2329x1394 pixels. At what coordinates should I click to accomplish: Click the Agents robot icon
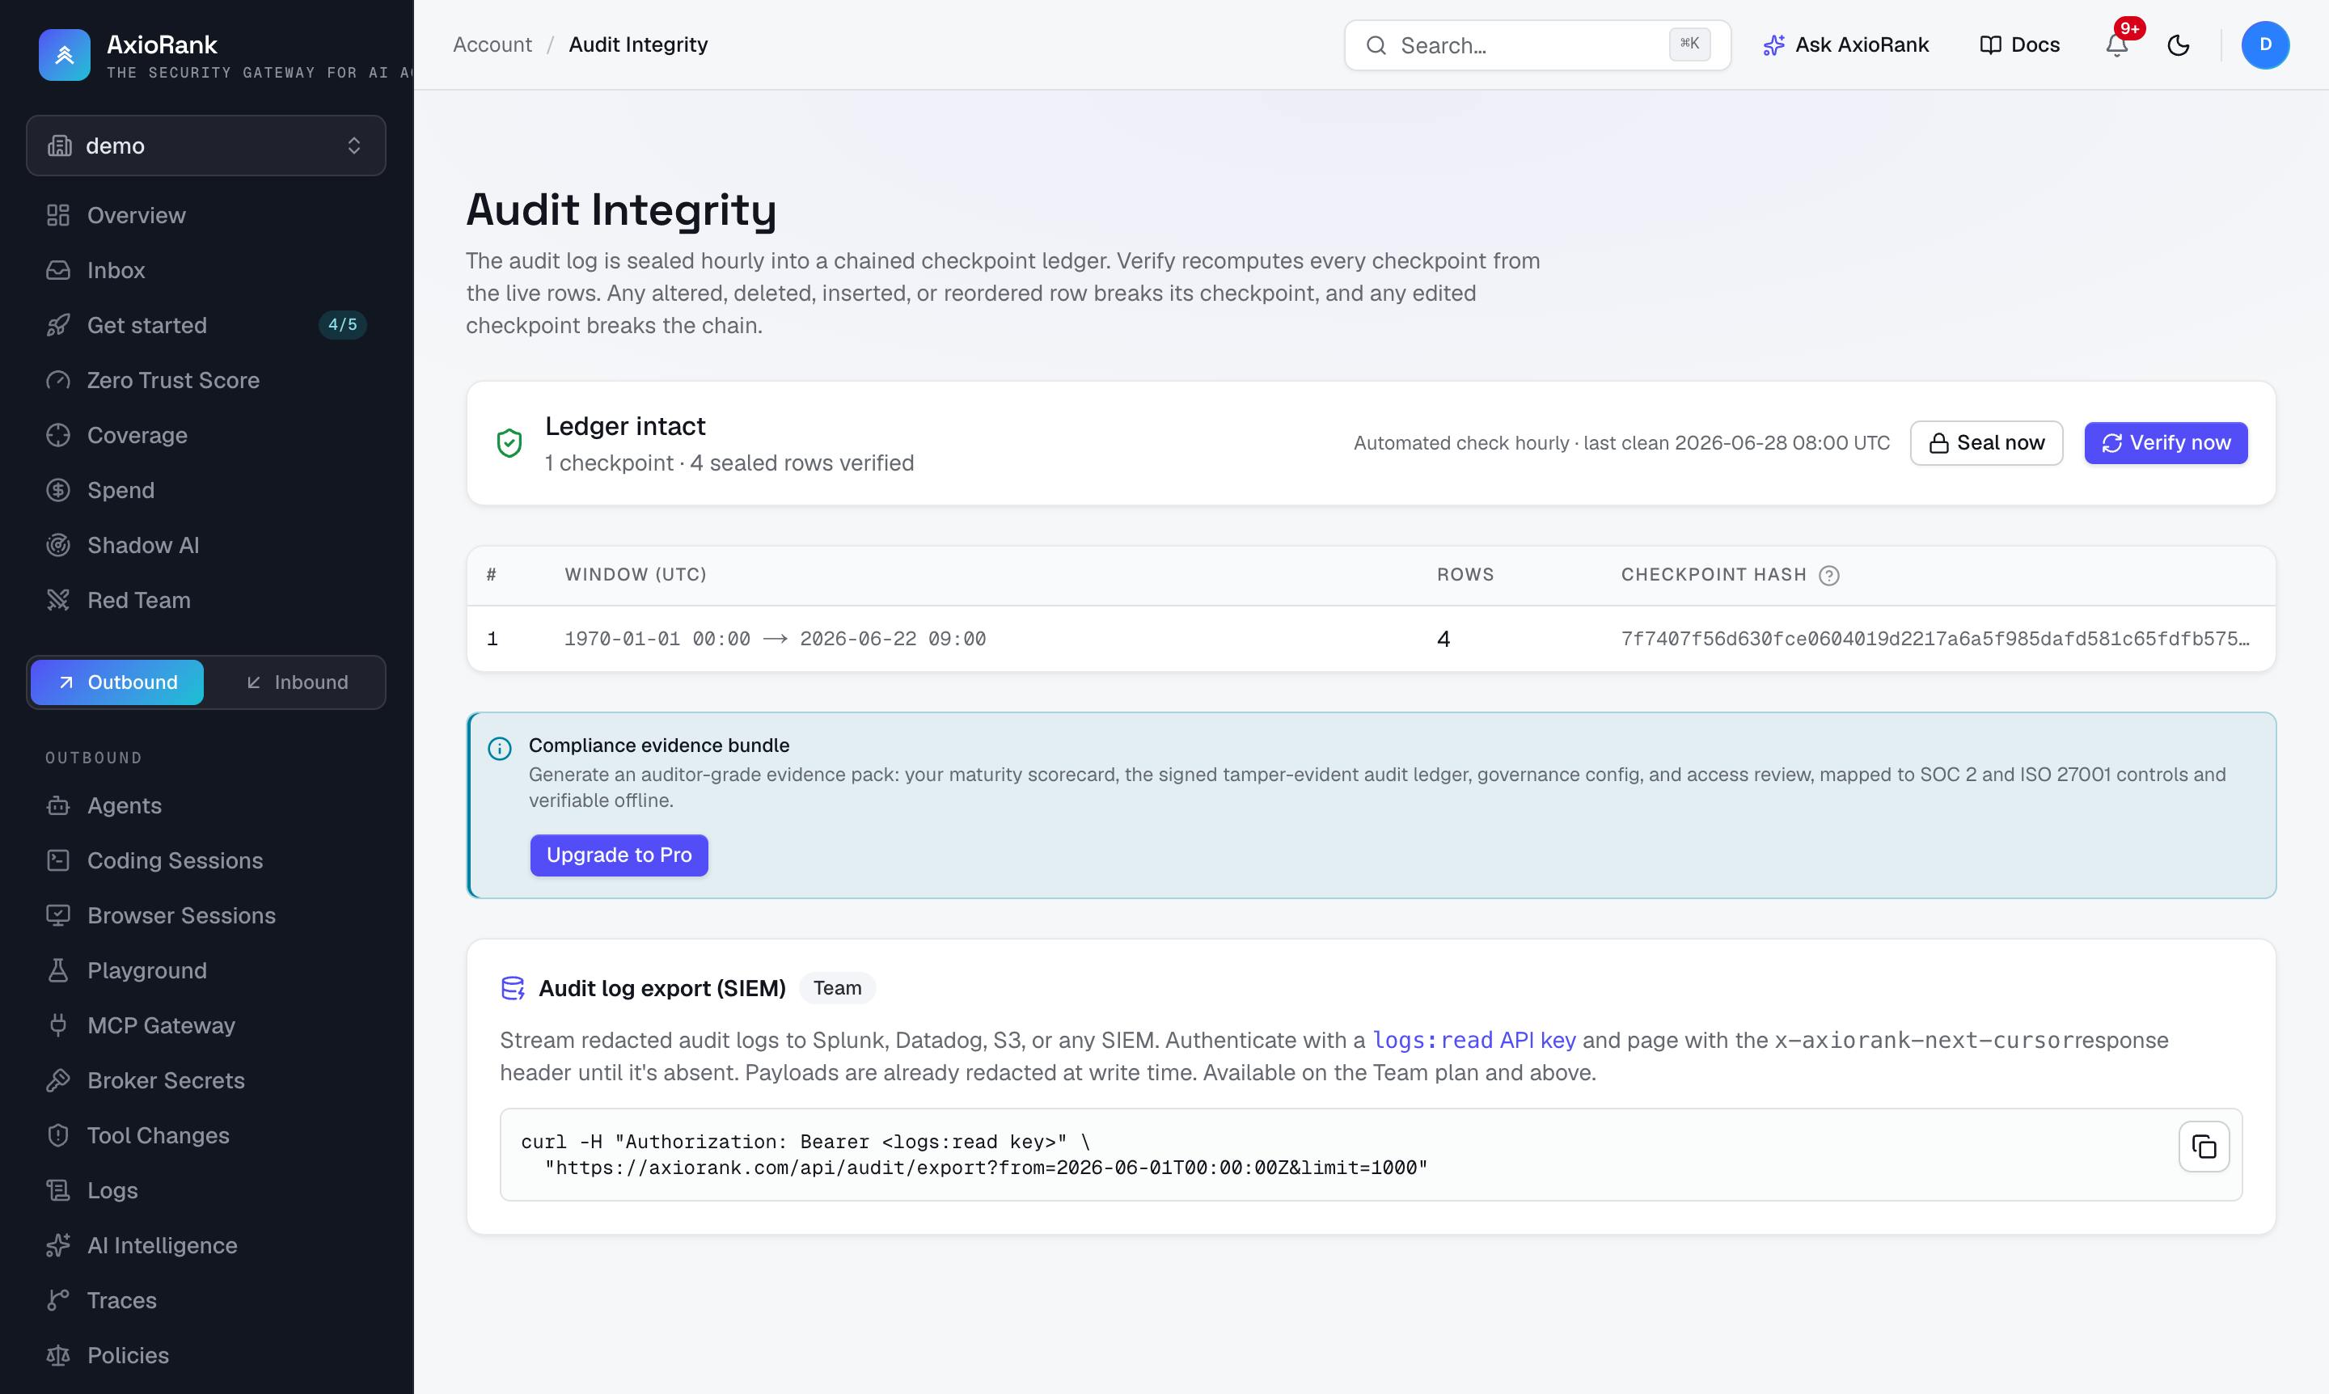58,806
